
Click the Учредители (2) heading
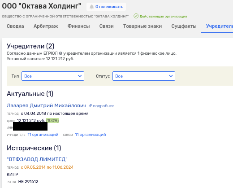30,46
